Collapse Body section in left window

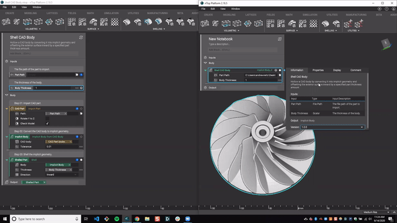(7, 95)
